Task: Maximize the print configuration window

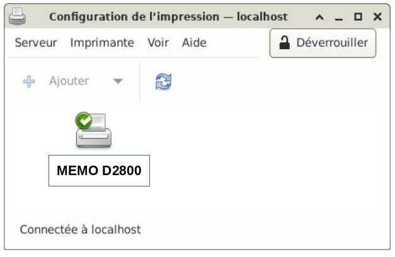Action: (x=358, y=16)
